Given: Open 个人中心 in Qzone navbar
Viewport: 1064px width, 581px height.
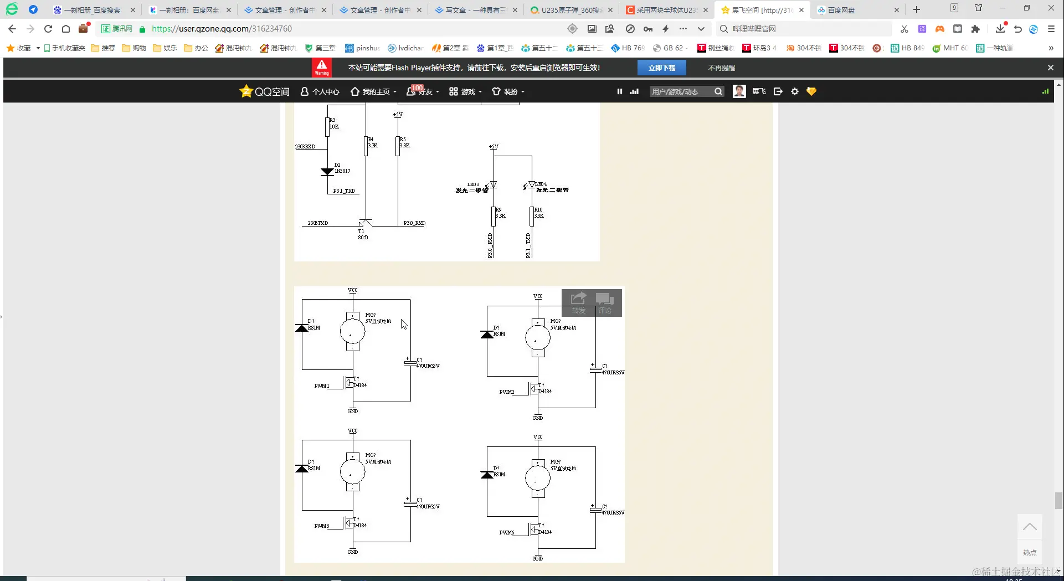Looking at the screenshot, I should [x=320, y=91].
